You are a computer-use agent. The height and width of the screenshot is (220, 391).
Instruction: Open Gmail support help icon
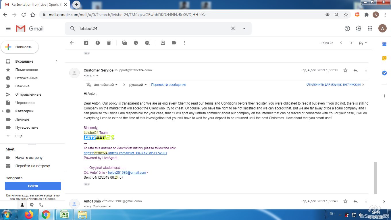pos(347,28)
